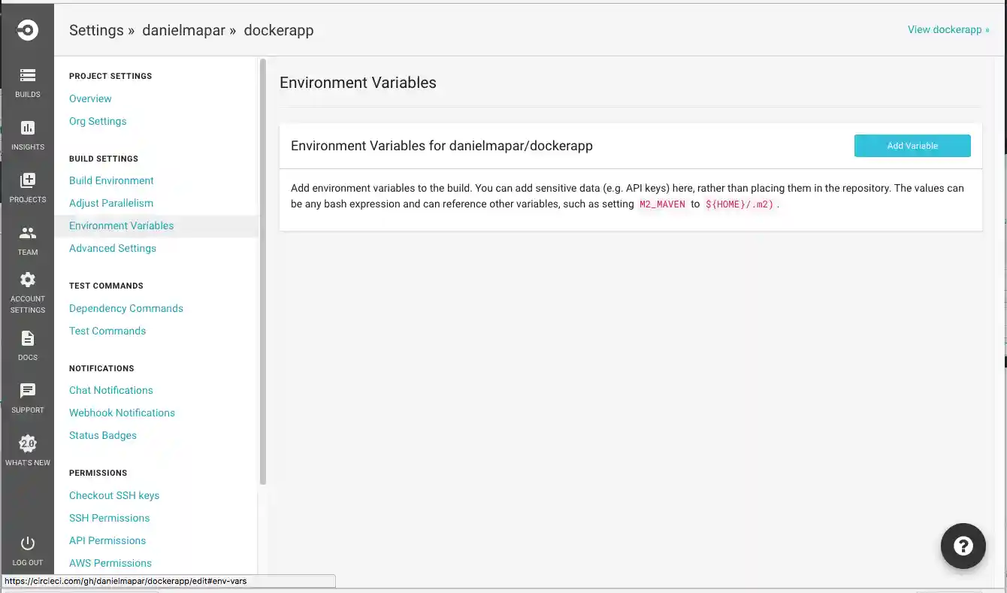Open the Projects panel
Viewport: 1007px width, 593px height.
coord(28,188)
